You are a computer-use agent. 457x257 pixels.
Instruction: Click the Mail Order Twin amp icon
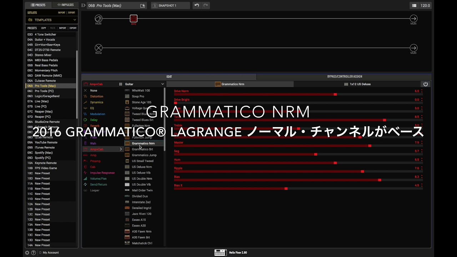(x=127, y=190)
